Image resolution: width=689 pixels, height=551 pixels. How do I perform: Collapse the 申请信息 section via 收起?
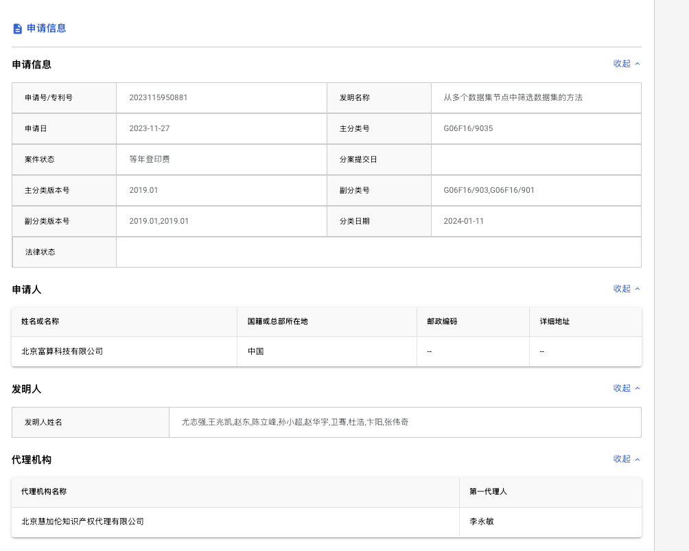(627, 64)
